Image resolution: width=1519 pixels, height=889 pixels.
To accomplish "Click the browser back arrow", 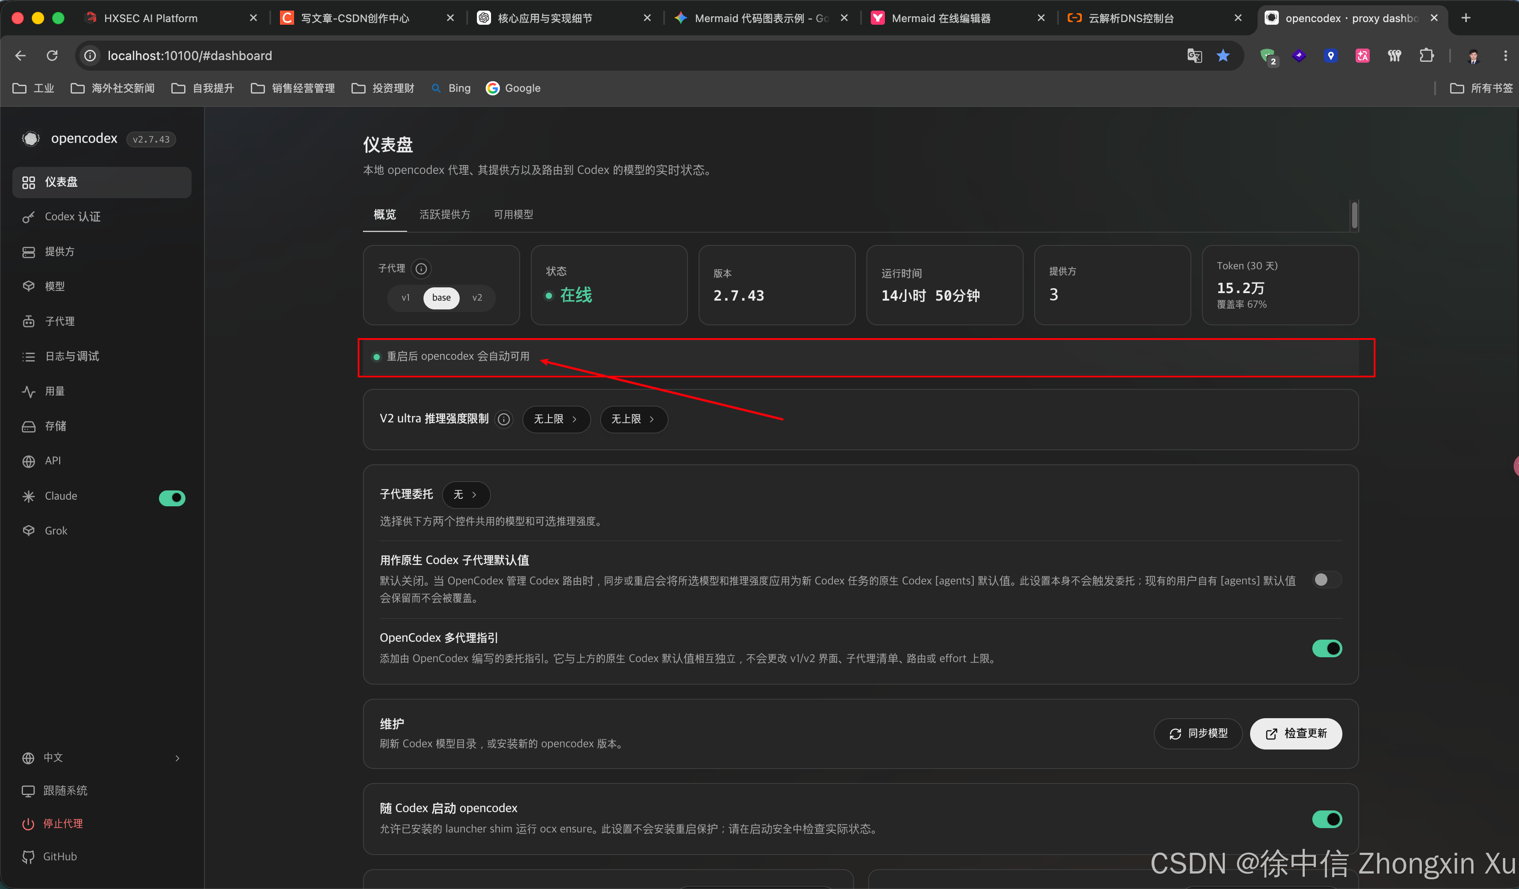I will tap(20, 56).
